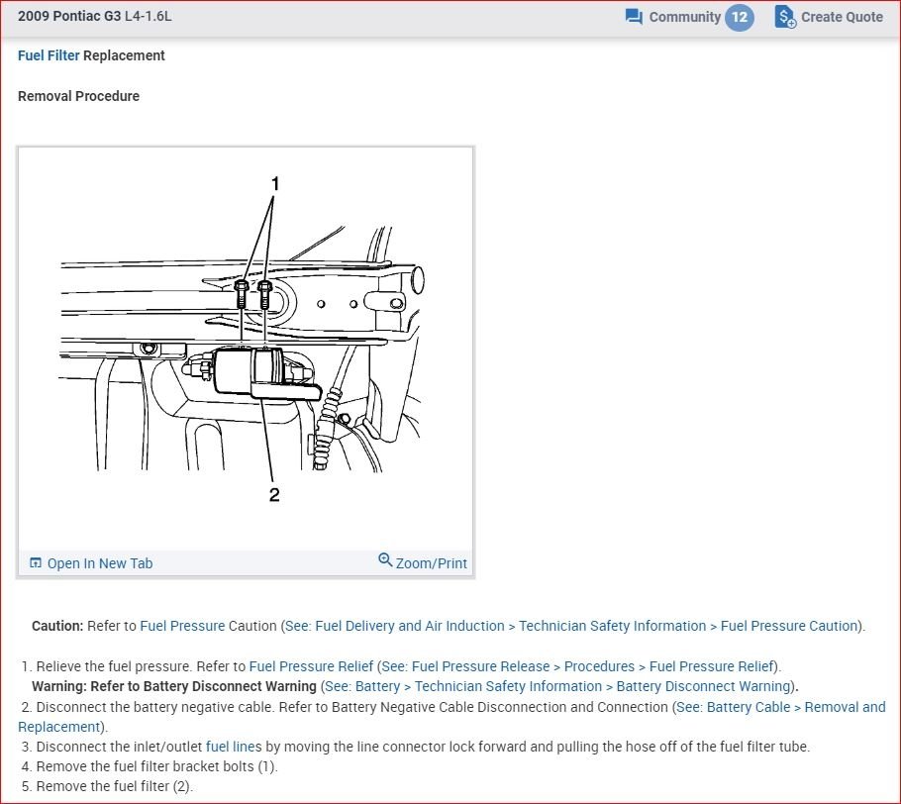Open the Community chat icon
Viewport: 901px width, 804px height.
[634, 17]
